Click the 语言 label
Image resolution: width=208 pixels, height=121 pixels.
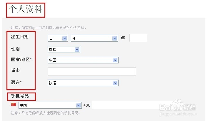(x=16, y=83)
